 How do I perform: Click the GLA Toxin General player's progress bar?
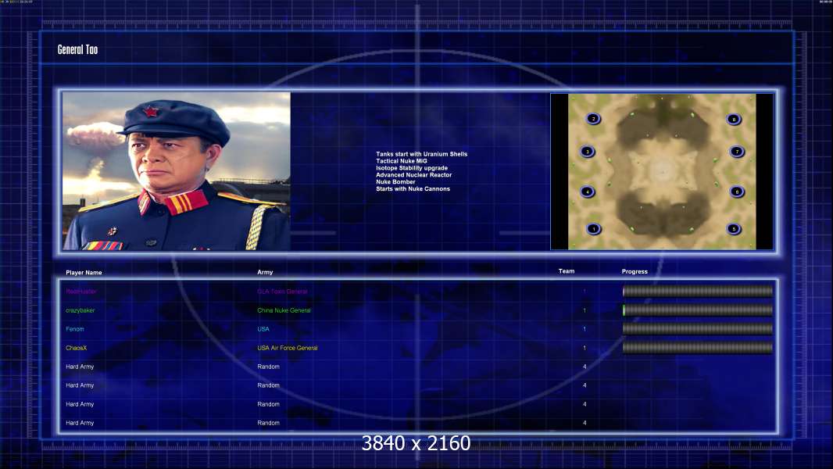698,291
